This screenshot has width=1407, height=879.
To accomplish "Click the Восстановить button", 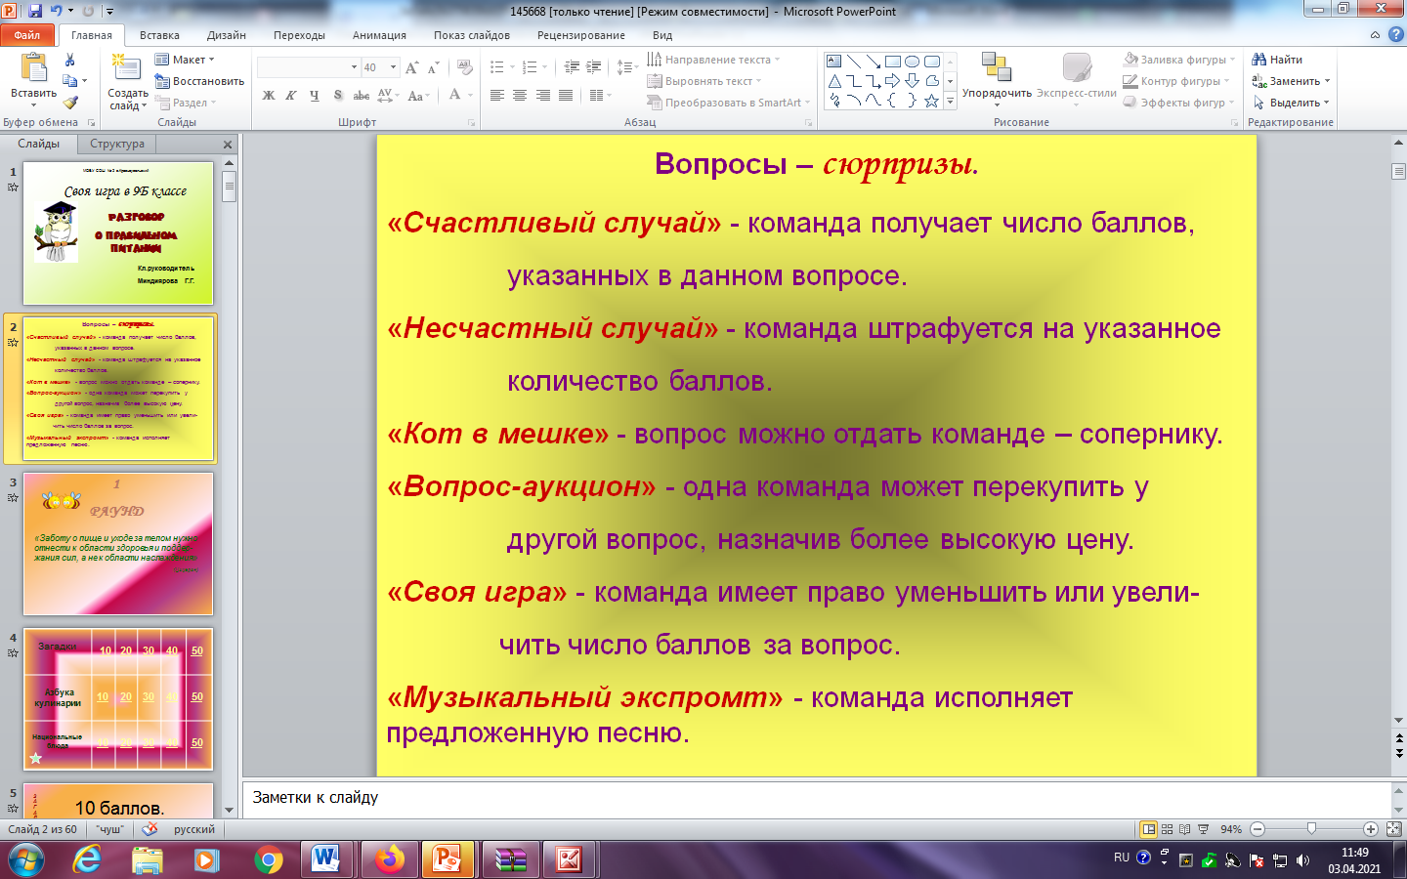I will [199, 81].
